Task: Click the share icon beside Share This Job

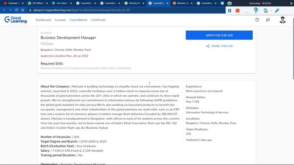Action: coord(208,46)
